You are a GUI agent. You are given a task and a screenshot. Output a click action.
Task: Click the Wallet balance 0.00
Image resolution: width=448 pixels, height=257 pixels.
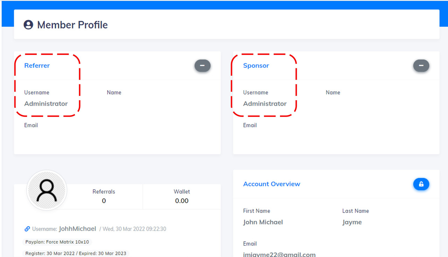(182, 201)
